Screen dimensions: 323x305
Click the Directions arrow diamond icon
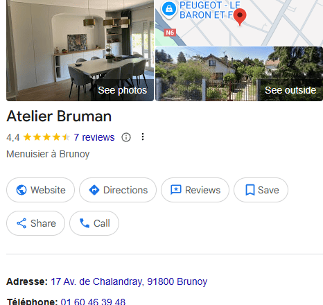click(x=94, y=190)
